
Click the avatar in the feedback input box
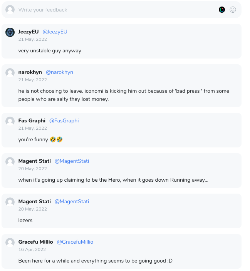pyautogui.click(x=10, y=10)
